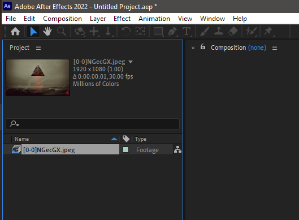Click the After Effects app logo icon
This screenshot has height=220, width=299.
7,6
